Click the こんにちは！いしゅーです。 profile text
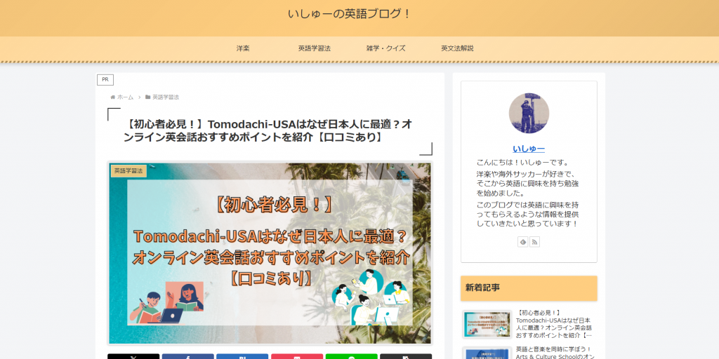Viewport: 719px width, 359px height. pos(522,163)
